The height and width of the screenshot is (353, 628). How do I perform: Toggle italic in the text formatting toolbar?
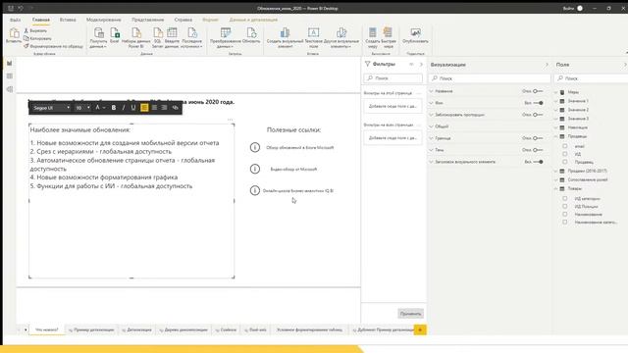pos(124,108)
